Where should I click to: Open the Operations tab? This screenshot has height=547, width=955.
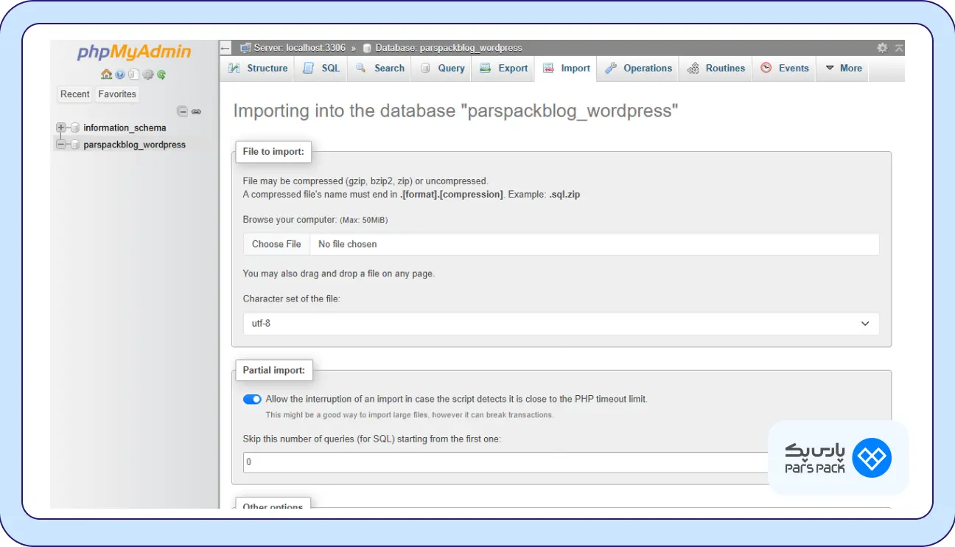[638, 69]
